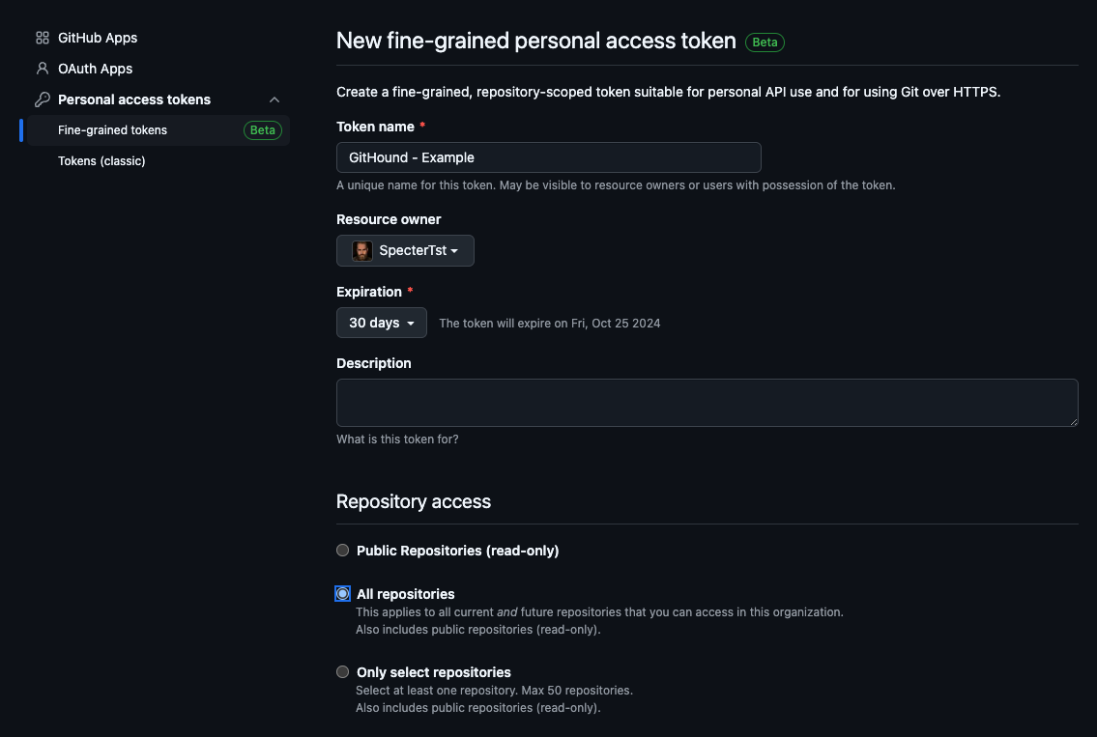Click the key icon beside Personal access tokens

tap(42, 99)
